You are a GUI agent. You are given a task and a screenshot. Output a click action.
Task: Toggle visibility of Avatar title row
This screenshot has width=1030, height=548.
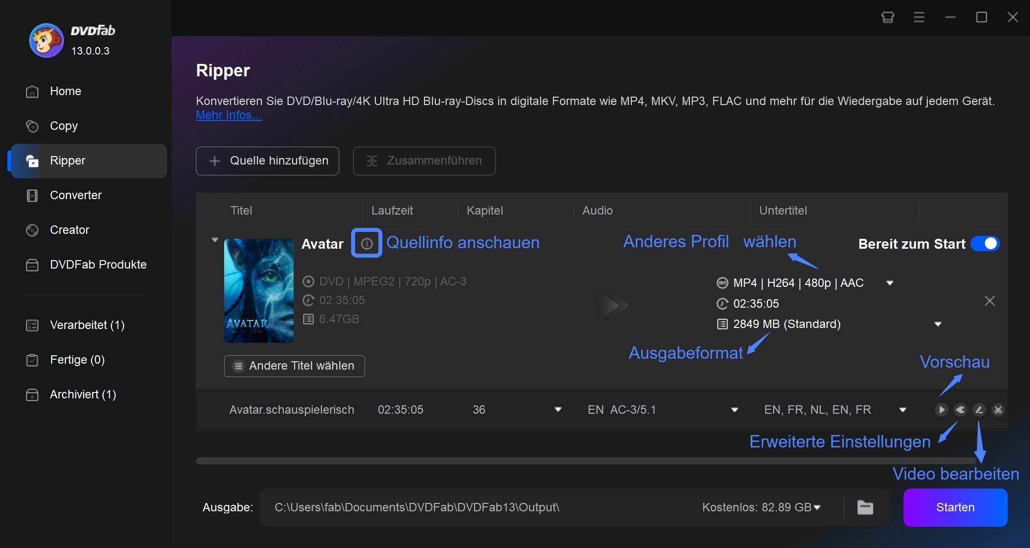(214, 243)
